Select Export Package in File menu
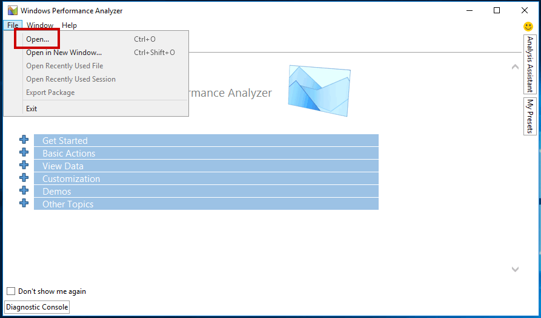Viewport: 541px width, 318px height. point(96,92)
